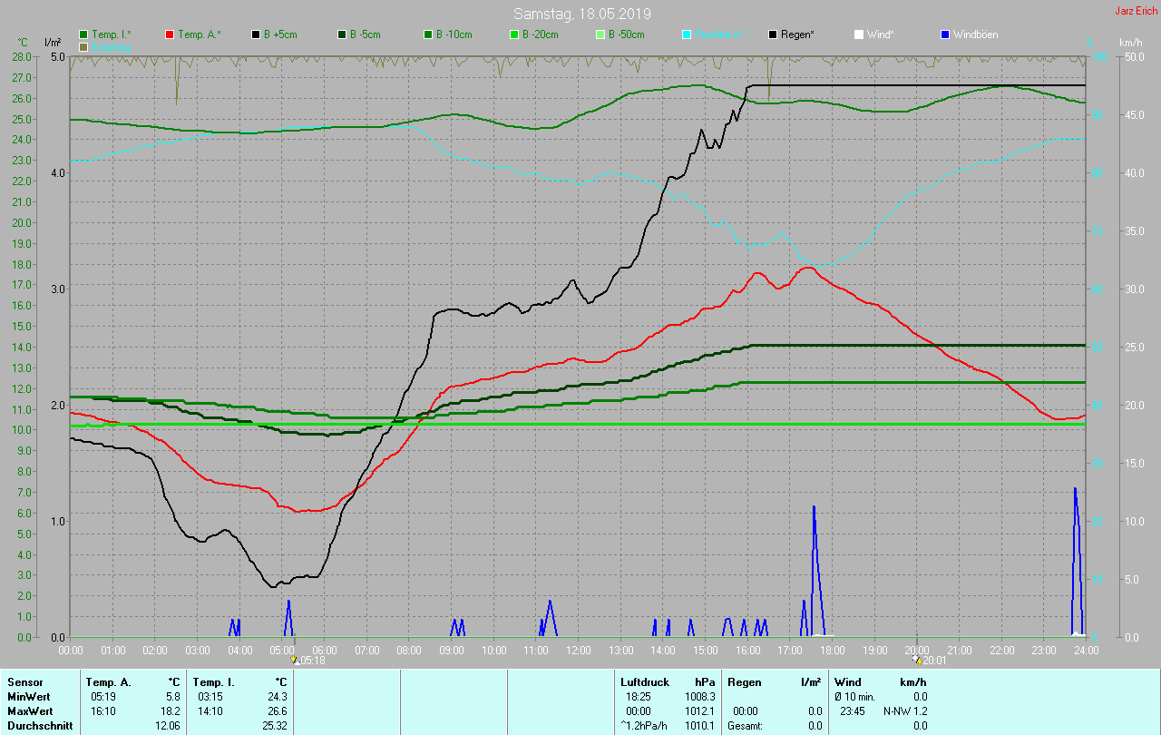Image resolution: width=1161 pixels, height=735 pixels.
Task: Select the B -5cm legend label
Action: (365, 34)
